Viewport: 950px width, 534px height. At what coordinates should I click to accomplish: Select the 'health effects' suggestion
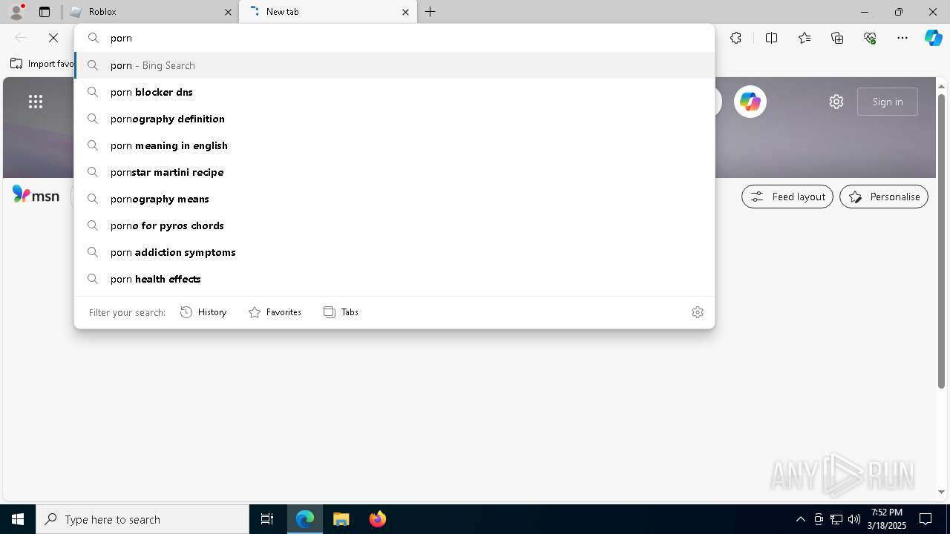coord(394,279)
